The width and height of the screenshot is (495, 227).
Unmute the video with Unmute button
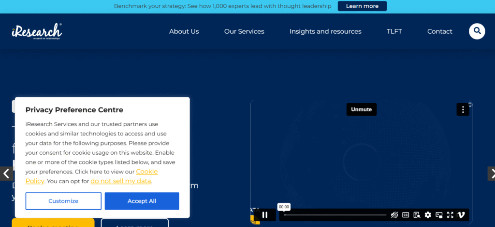coord(362,109)
